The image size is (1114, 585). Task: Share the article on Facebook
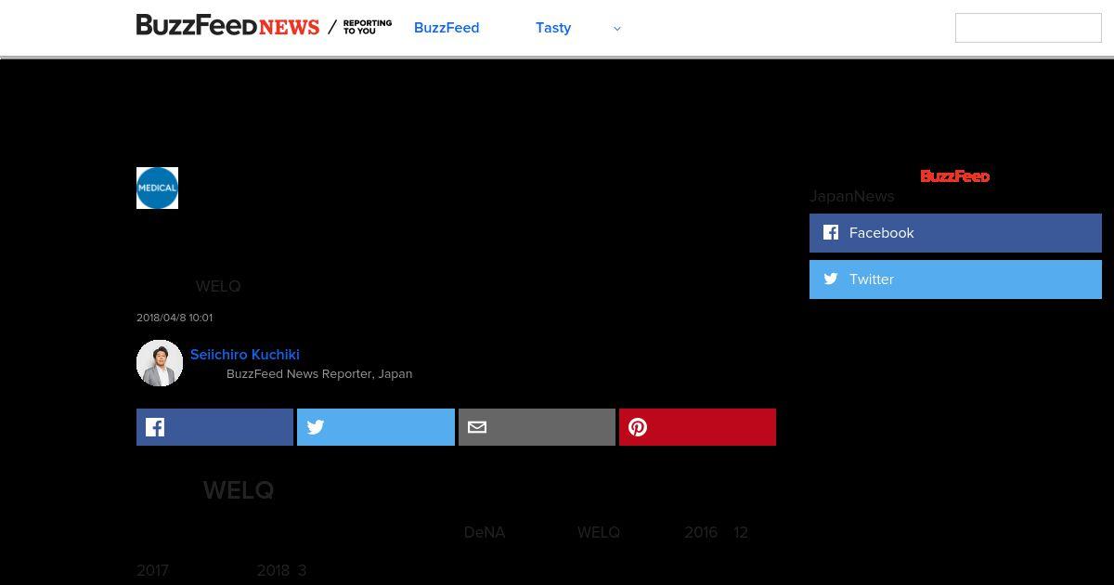coord(214,427)
